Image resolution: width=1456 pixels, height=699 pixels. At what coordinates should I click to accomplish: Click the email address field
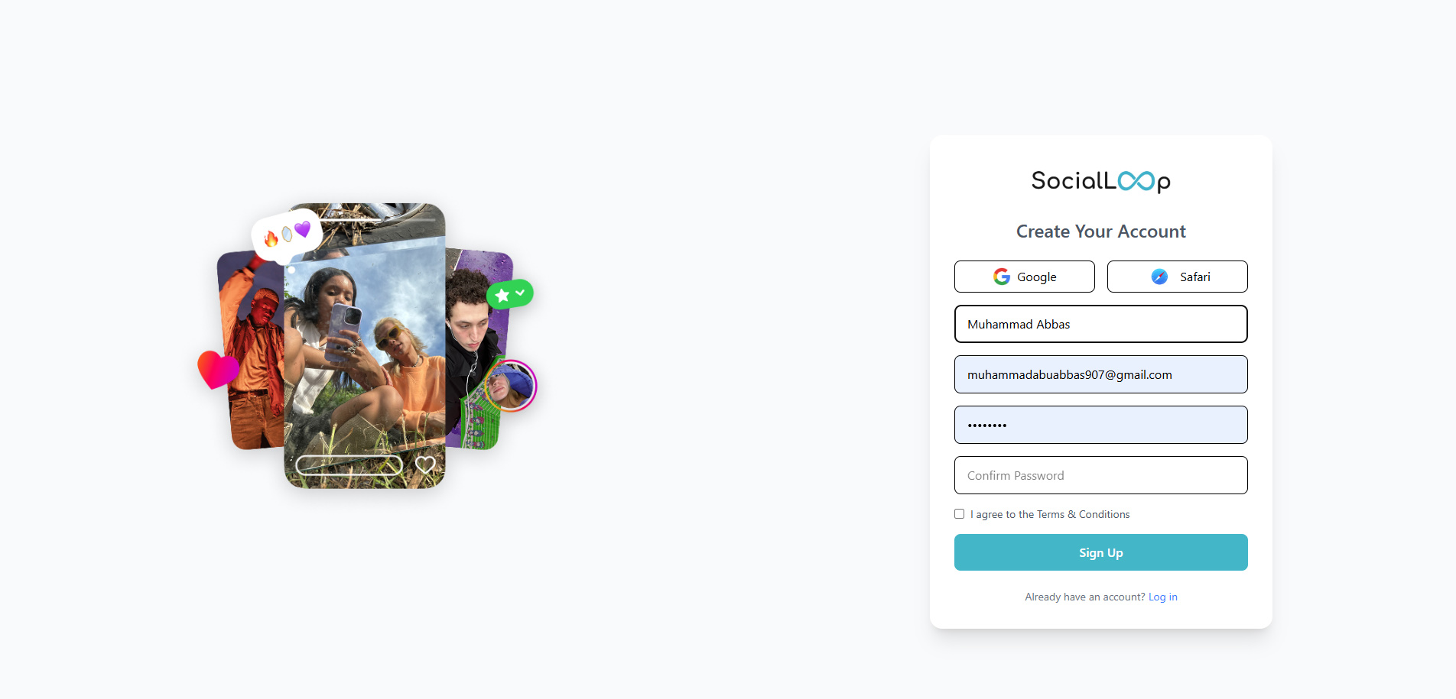click(1100, 374)
